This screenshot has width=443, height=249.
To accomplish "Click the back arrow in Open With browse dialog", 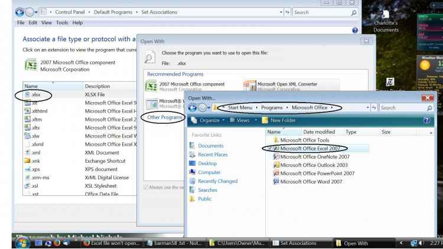I will pos(193,107).
